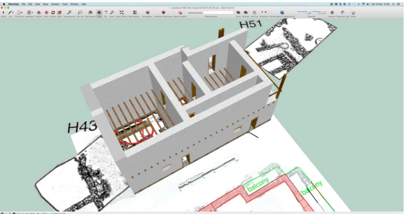404x214 pixels.
Task: Click the right green balcony text
Action: point(312,188)
